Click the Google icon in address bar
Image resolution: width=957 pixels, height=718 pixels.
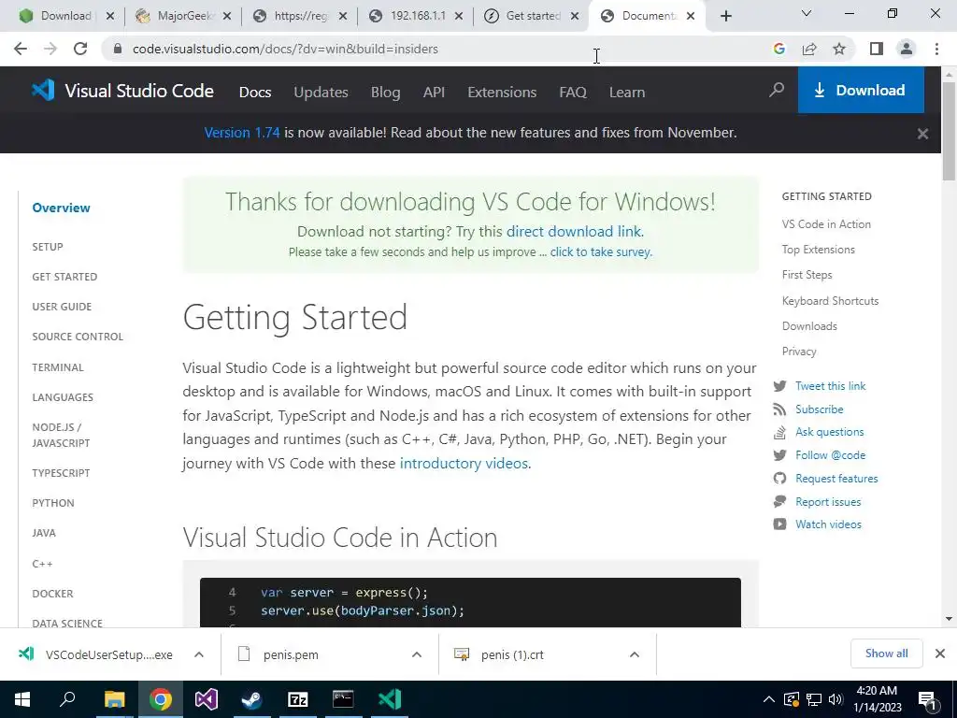(778, 49)
